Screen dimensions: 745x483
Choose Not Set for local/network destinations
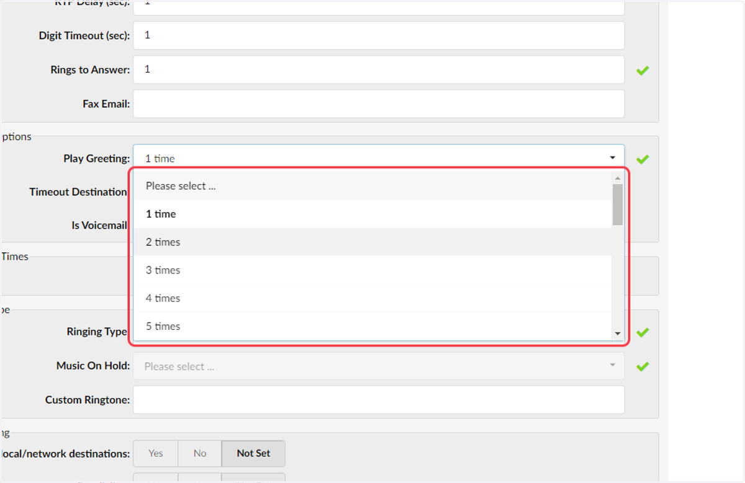click(254, 453)
